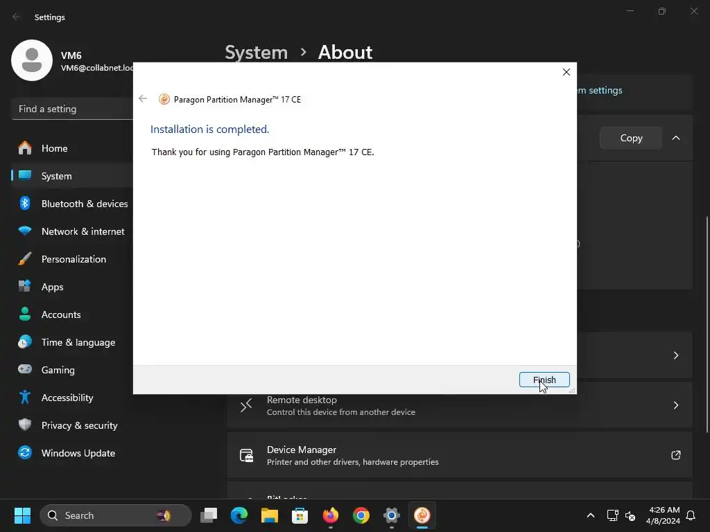Go to Home in the Settings sidebar
Viewport: 710px width, 532px height.
coord(72,148)
